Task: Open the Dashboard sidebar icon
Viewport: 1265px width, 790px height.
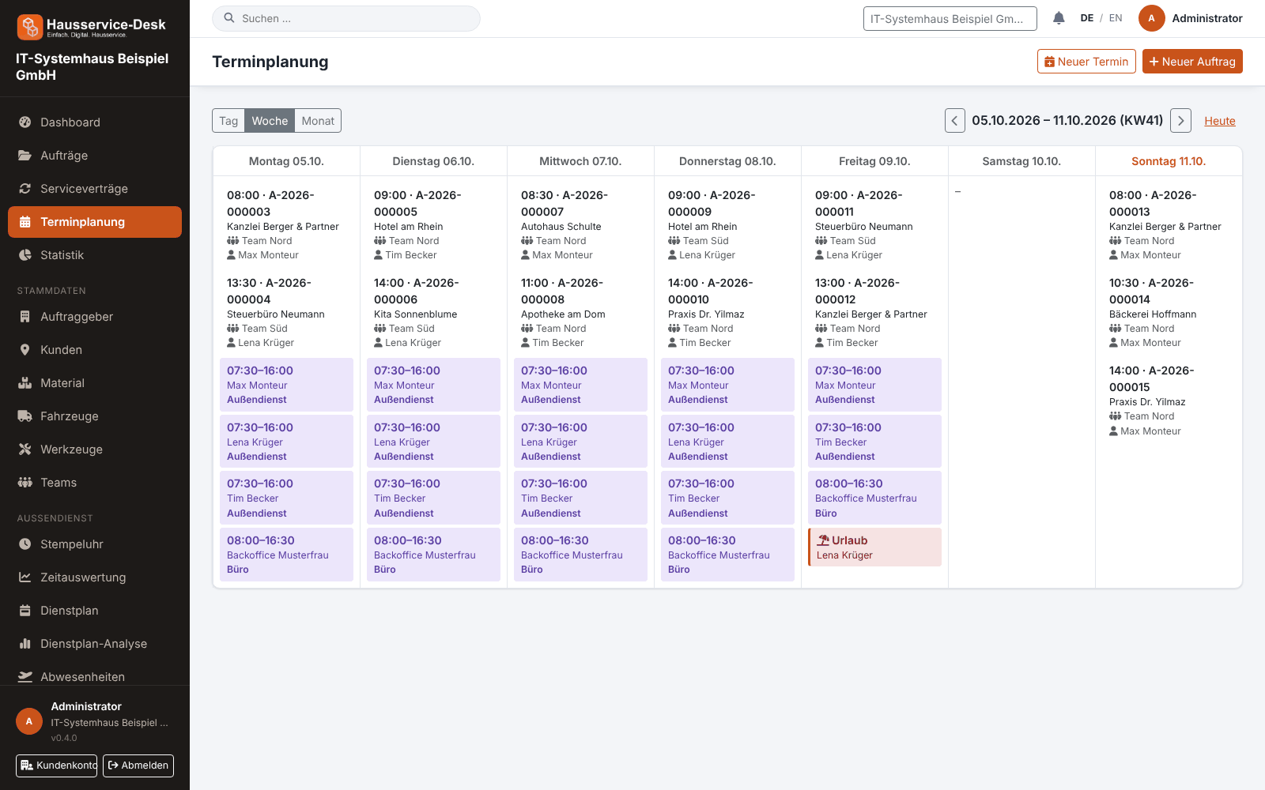Action: click(25, 122)
